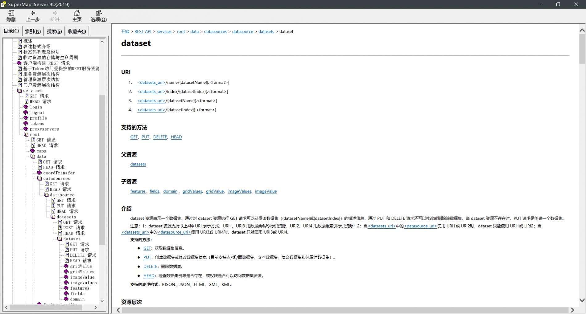
Task: Click the SuperMap iServer title bar icon
Action: tap(3, 4)
